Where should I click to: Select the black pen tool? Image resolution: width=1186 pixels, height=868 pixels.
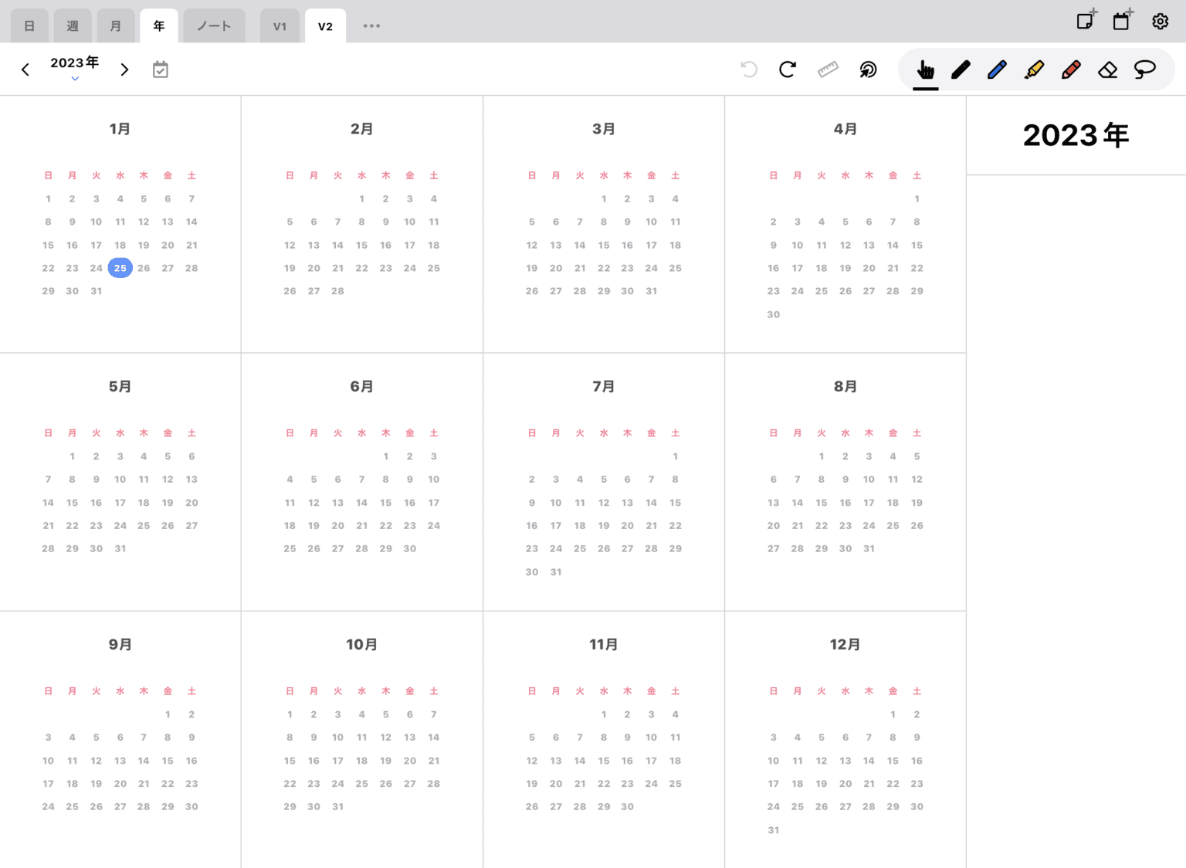[961, 70]
